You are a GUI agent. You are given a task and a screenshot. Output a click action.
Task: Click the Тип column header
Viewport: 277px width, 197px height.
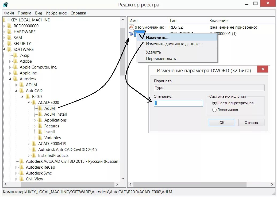coord(188,21)
